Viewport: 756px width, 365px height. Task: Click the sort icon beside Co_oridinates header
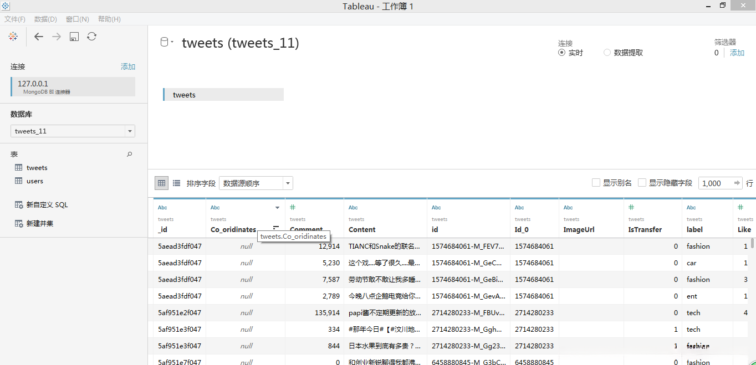276,228
